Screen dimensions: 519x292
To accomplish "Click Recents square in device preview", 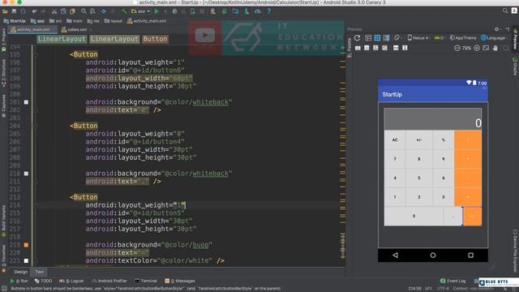I will point(470,255).
